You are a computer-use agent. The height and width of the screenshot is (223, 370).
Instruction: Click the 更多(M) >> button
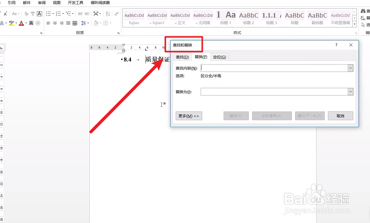pos(189,116)
